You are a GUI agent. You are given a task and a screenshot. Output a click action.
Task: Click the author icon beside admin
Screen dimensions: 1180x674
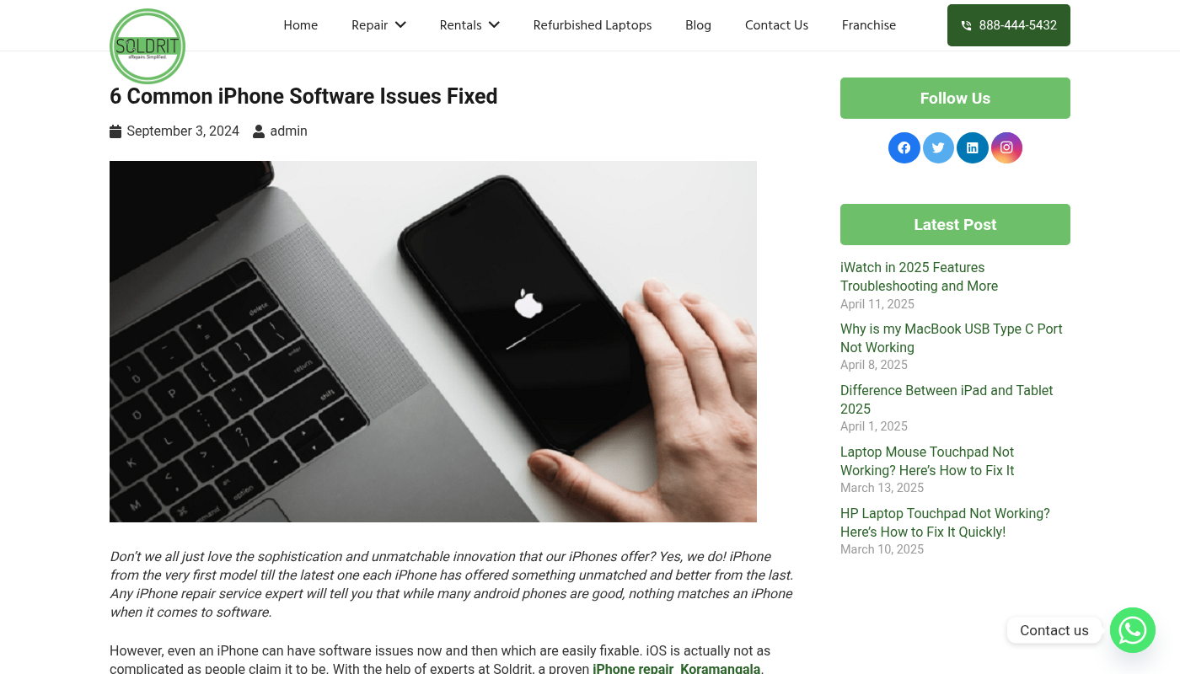(x=259, y=131)
